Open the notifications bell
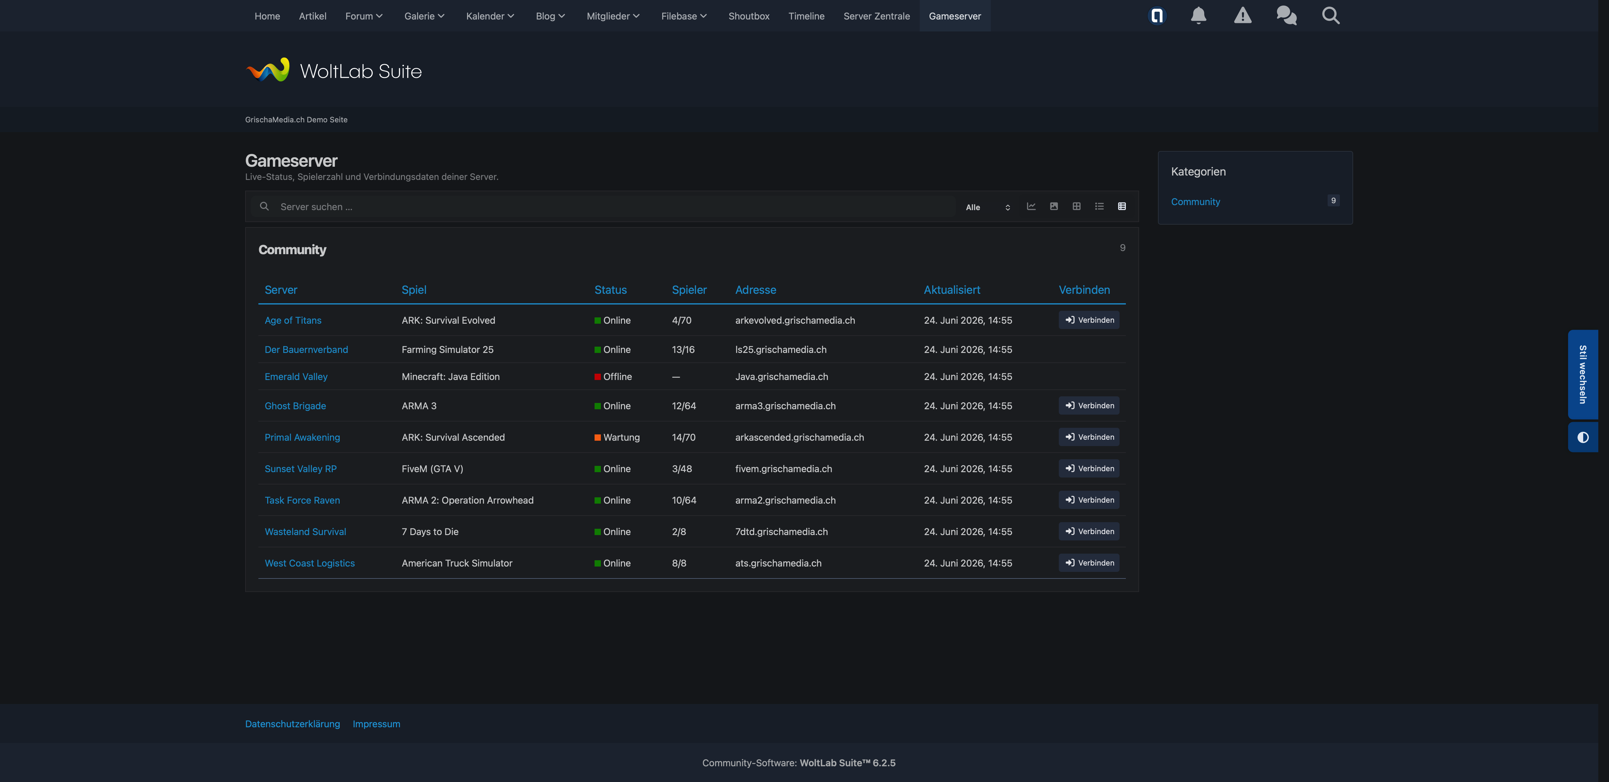 click(1198, 16)
